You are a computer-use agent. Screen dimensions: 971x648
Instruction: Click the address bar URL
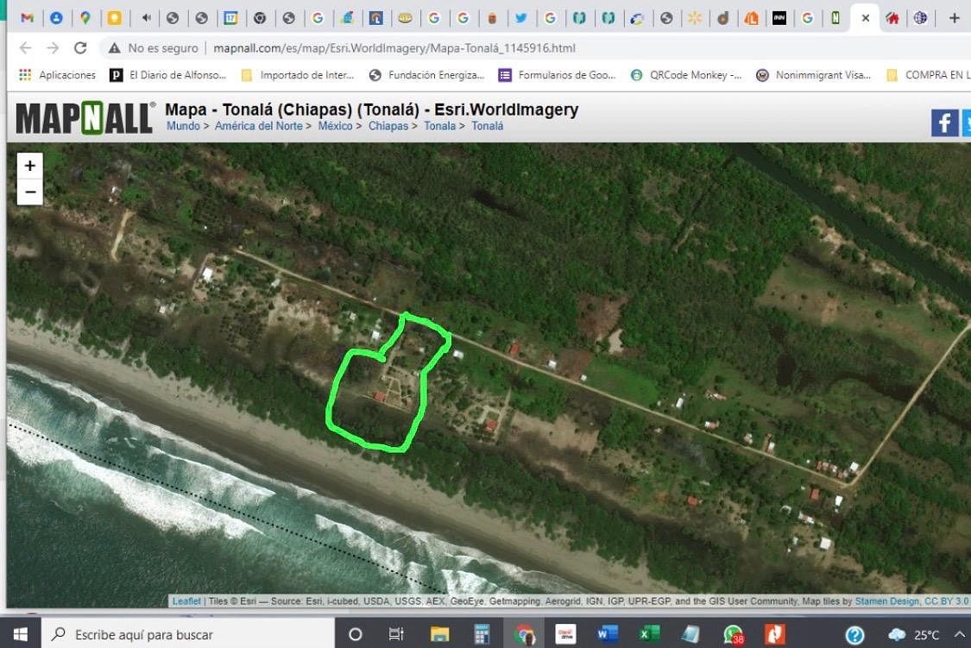[394, 48]
